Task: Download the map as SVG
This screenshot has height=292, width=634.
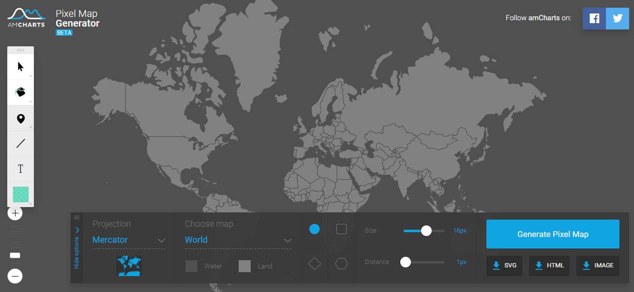Action: click(504, 265)
